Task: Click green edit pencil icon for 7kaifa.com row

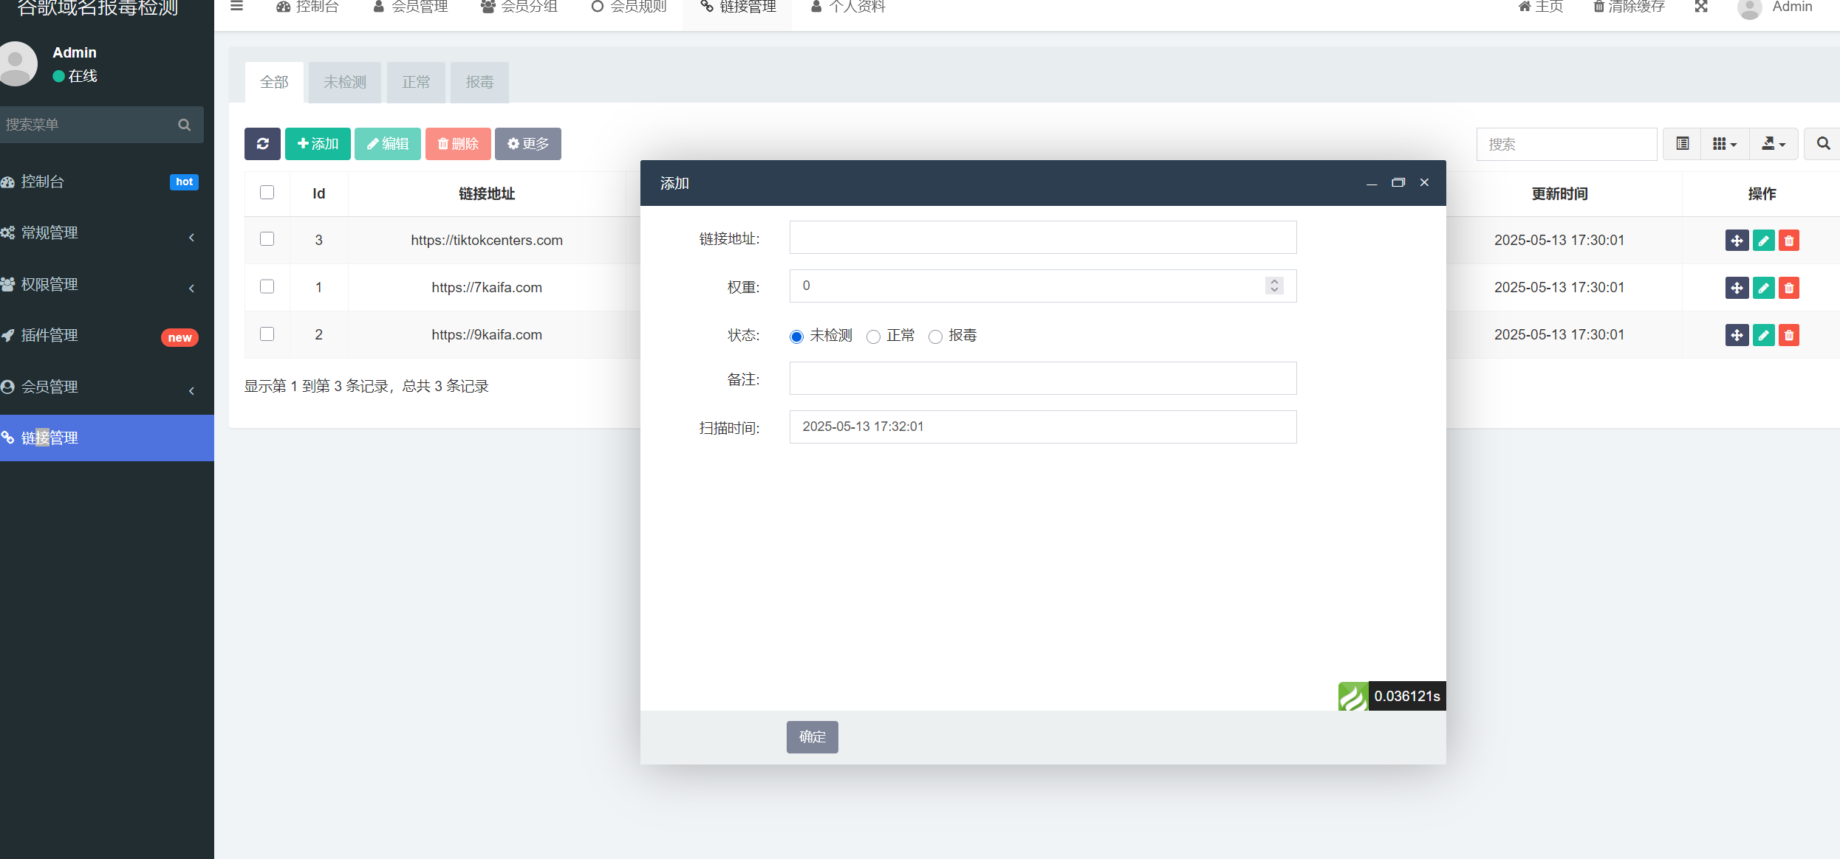Action: tap(1763, 288)
